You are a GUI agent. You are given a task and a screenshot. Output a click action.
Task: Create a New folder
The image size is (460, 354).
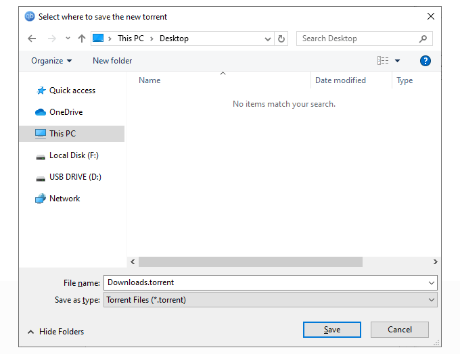pos(112,61)
